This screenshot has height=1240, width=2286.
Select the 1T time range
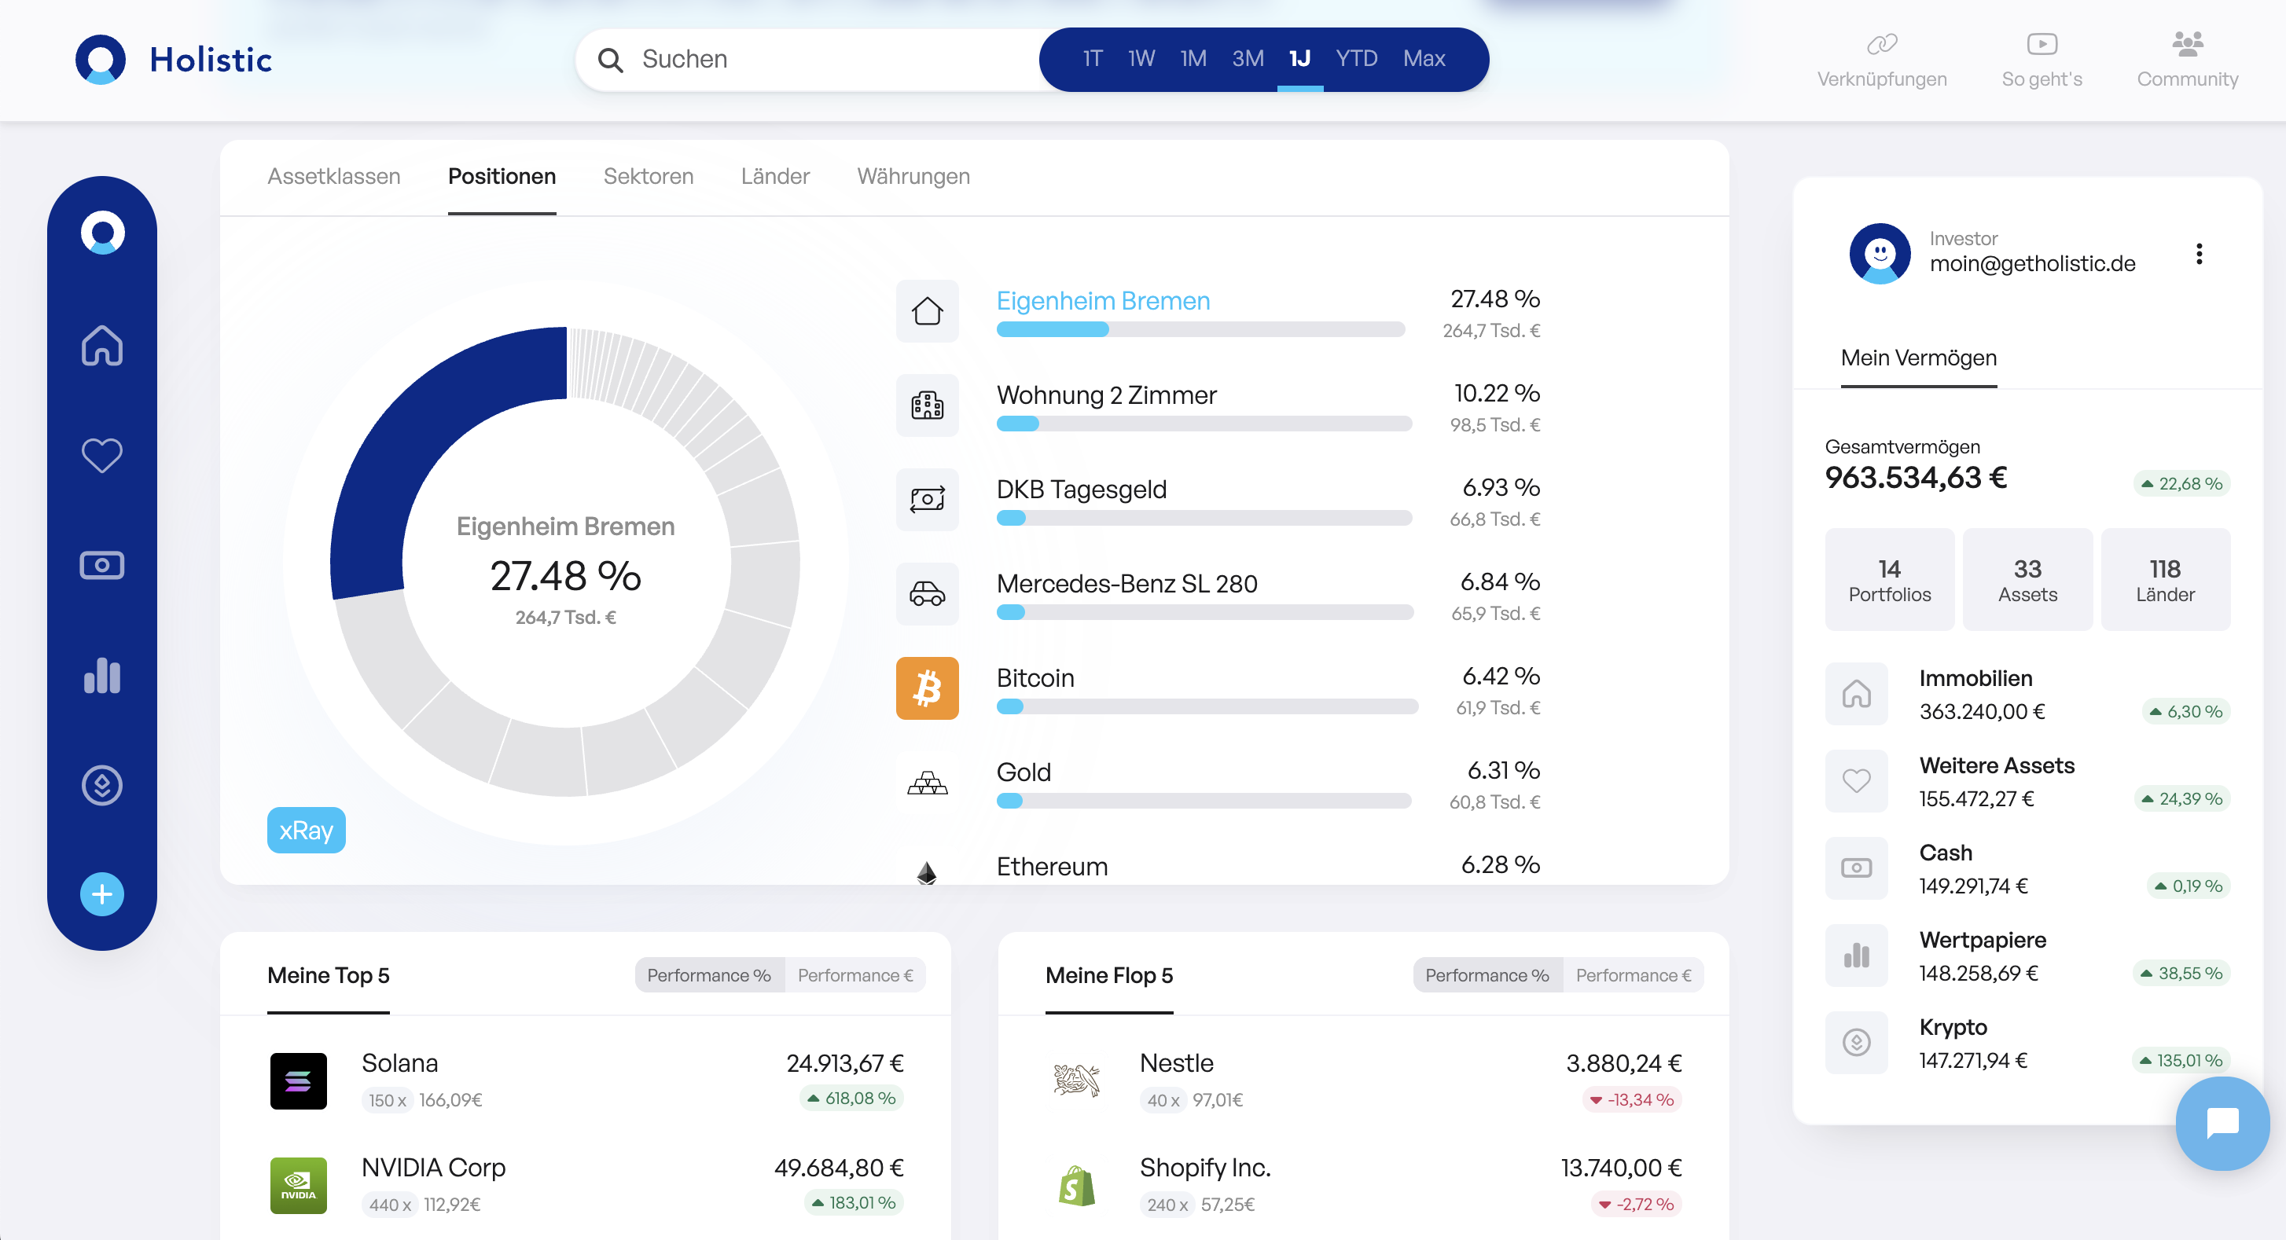click(x=1093, y=58)
